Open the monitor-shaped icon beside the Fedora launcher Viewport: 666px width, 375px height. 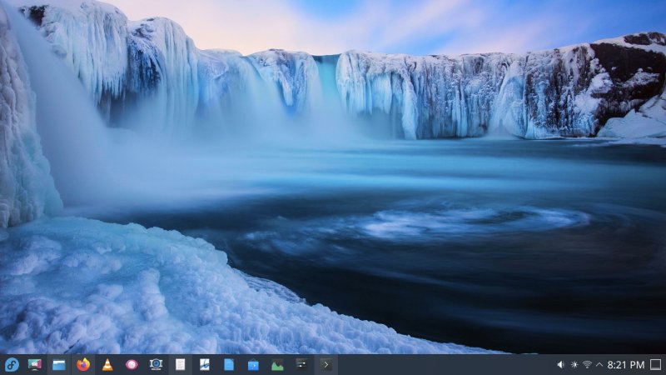click(x=35, y=365)
